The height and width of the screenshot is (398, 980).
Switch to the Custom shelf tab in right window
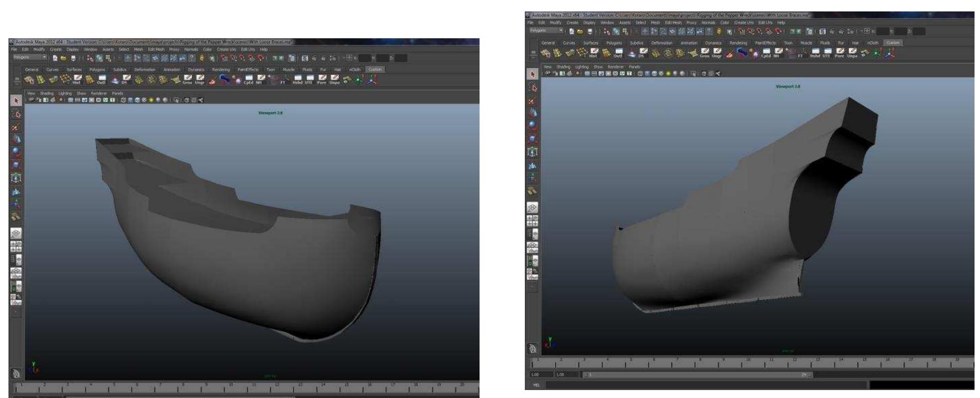893,43
